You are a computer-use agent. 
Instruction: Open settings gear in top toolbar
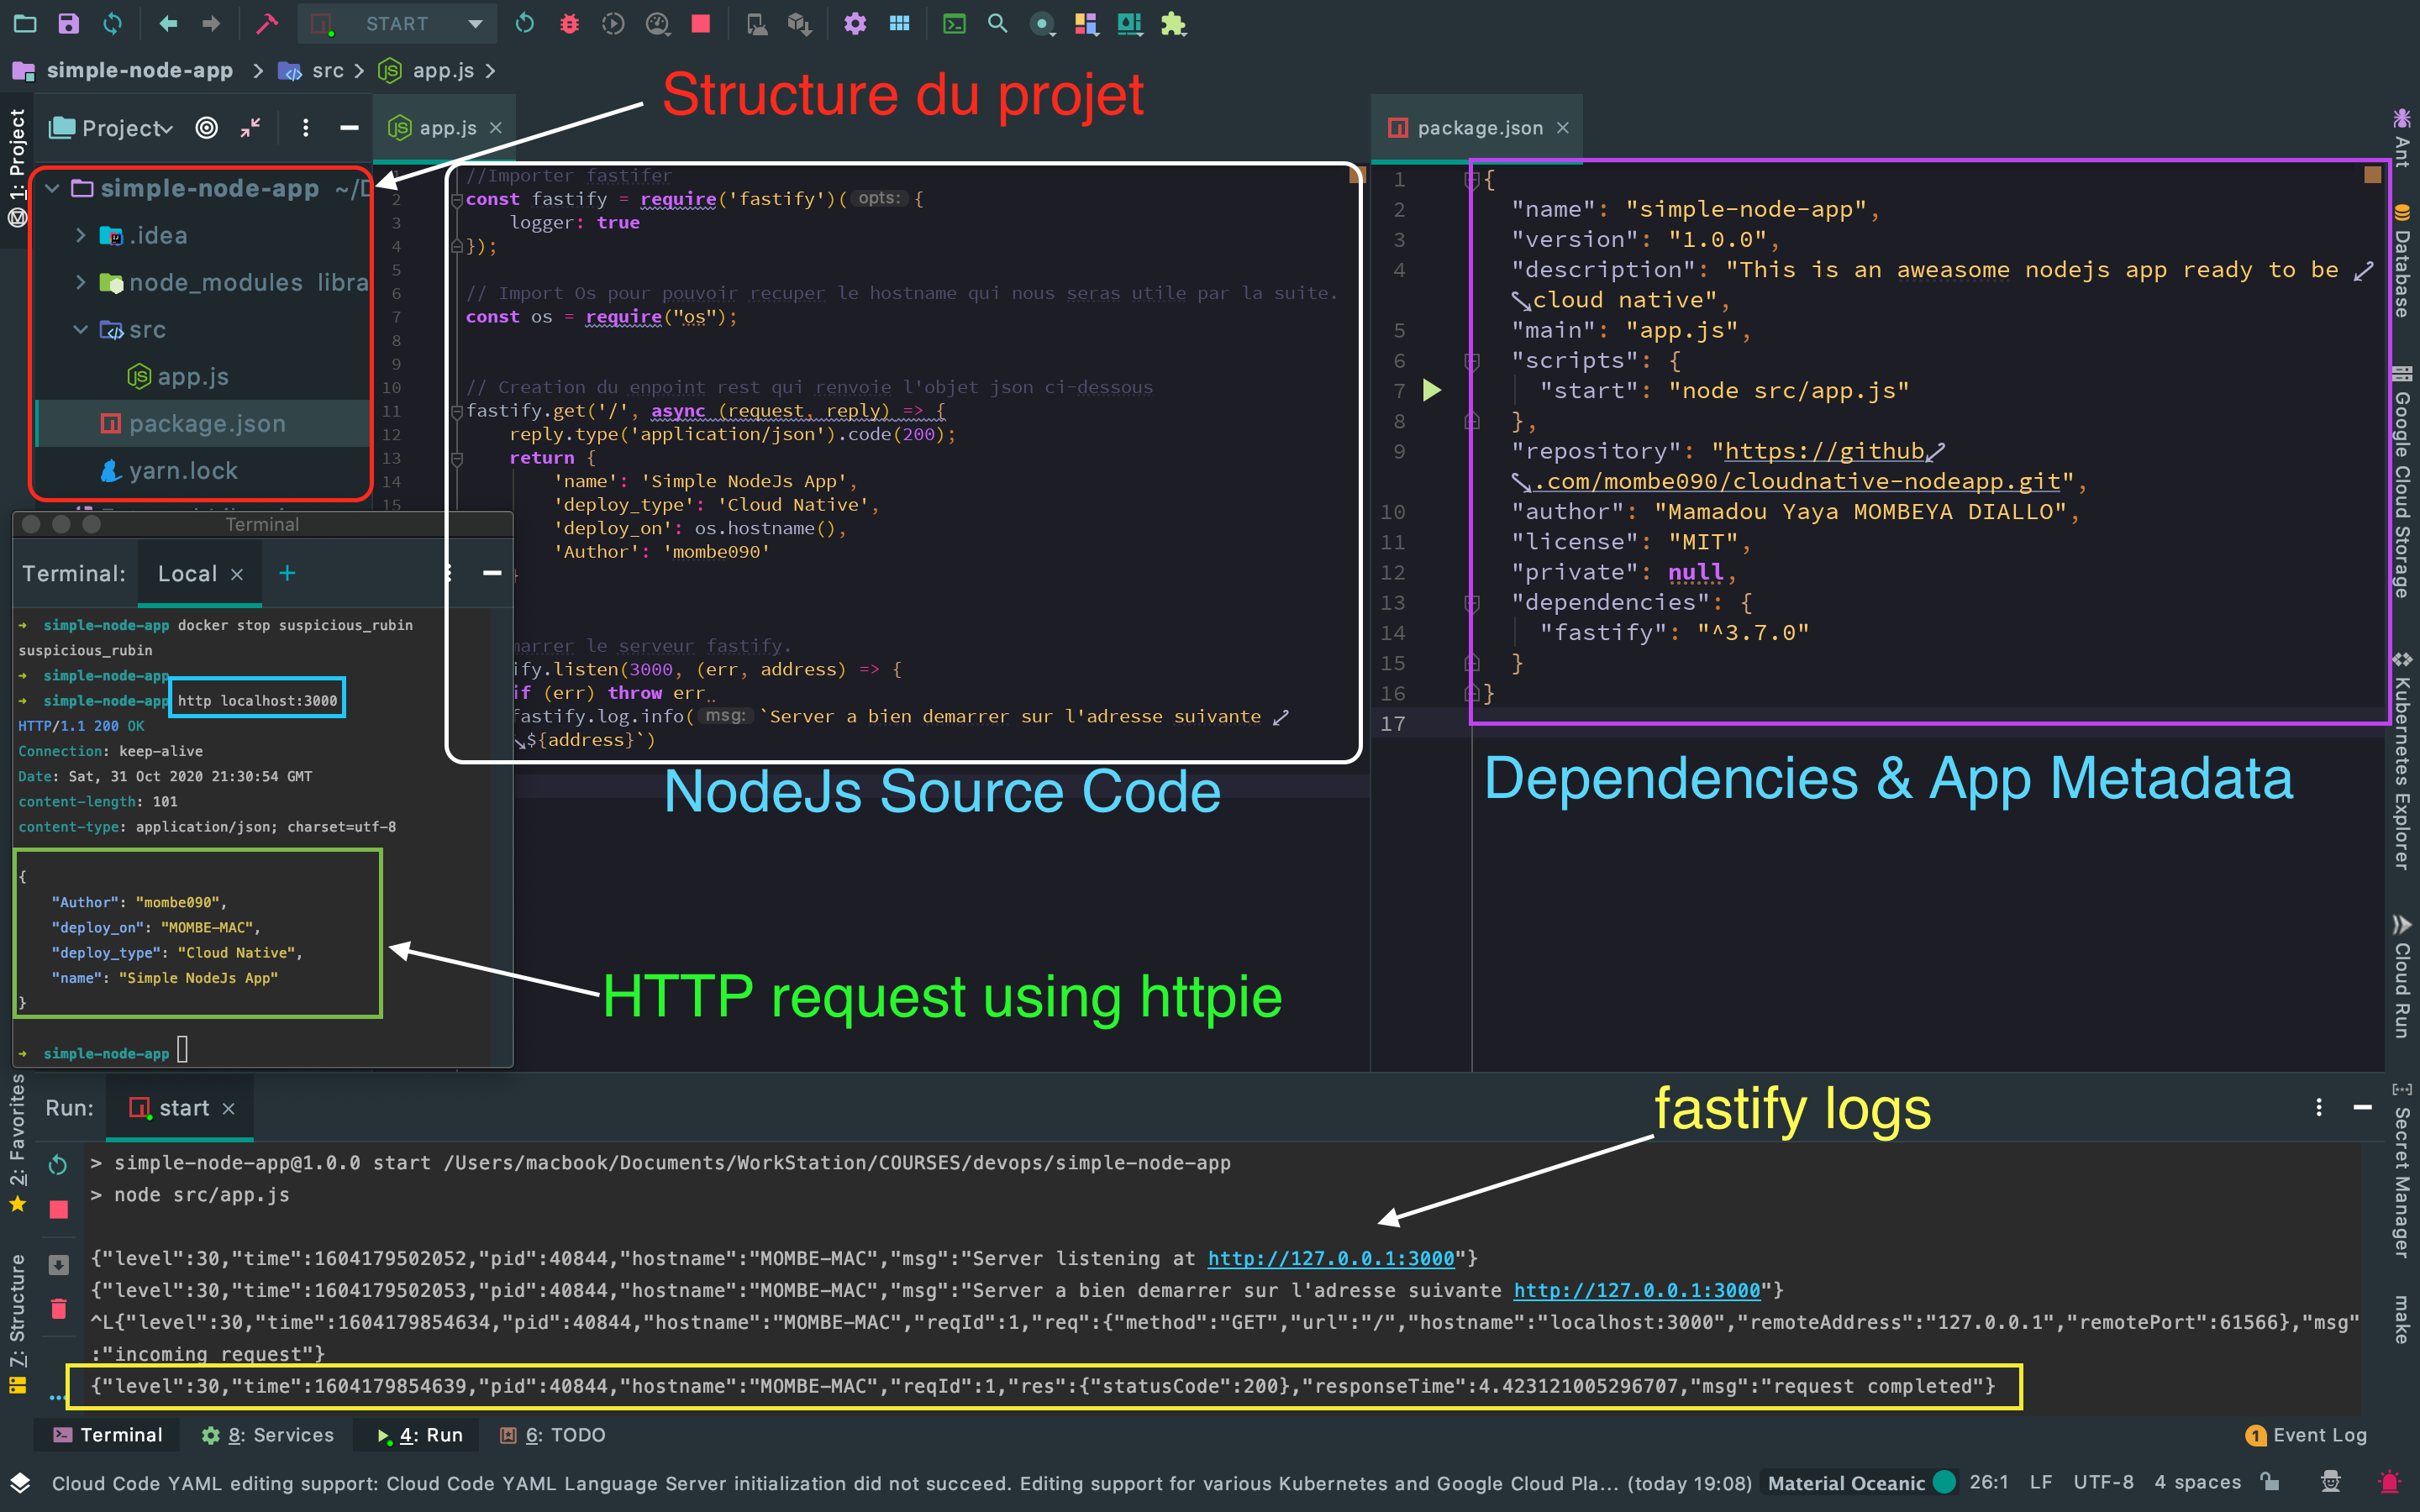(855, 23)
